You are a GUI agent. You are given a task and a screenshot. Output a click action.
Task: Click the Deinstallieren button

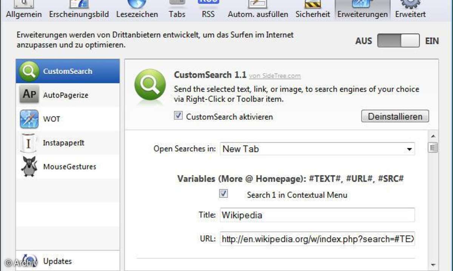point(395,116)
